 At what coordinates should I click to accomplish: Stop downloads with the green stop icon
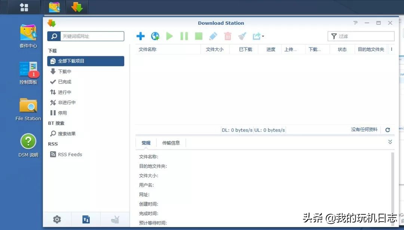point(198,36)
